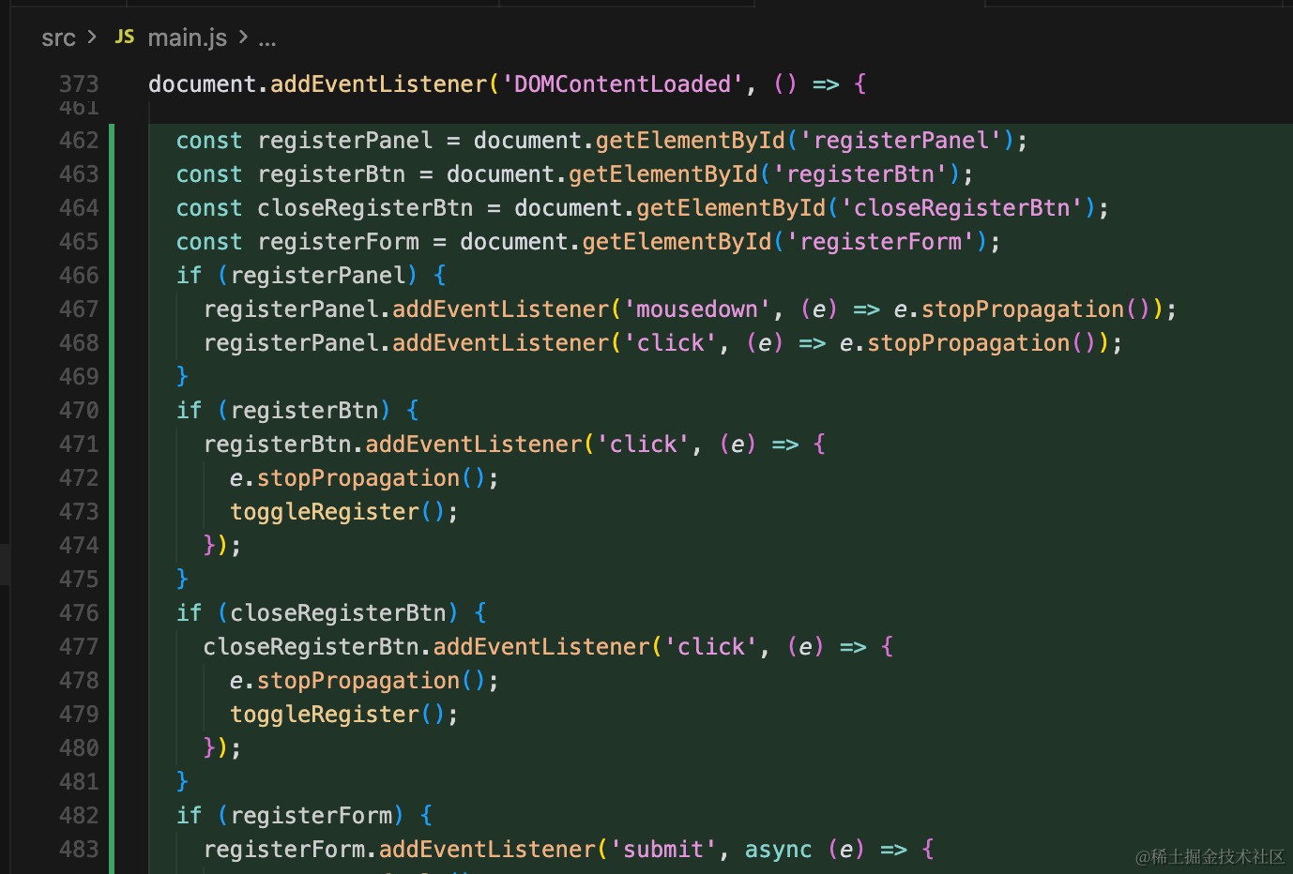Click the main.js breadcrumb segment

[x=188, y=38]
